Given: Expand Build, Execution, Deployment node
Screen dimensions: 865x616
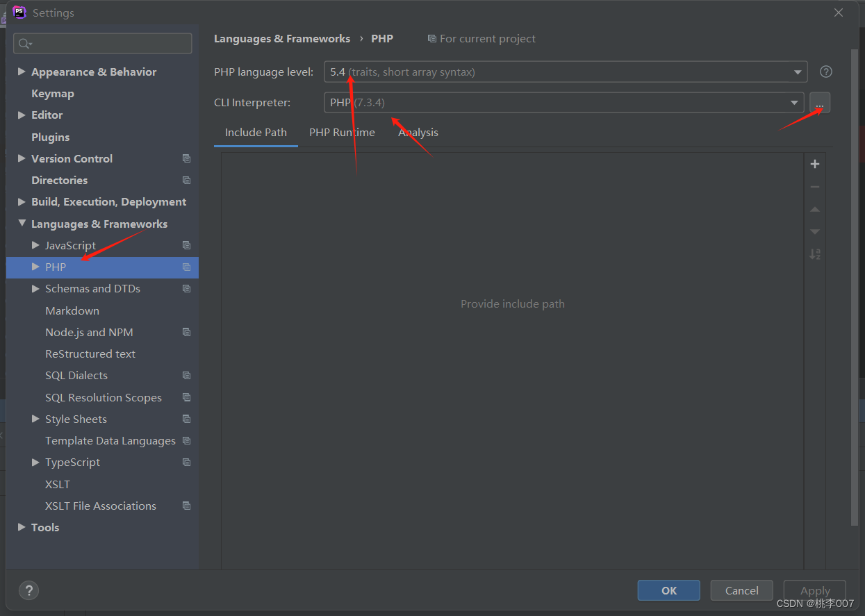Looking at the screenshot, I should coord(22,201).
